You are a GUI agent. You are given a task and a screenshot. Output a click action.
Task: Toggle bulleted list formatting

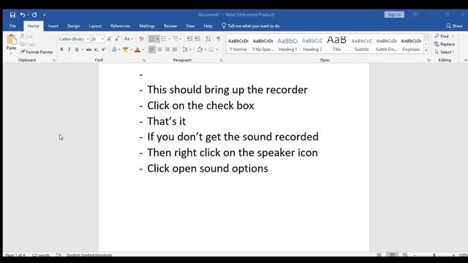pos(152,39)
